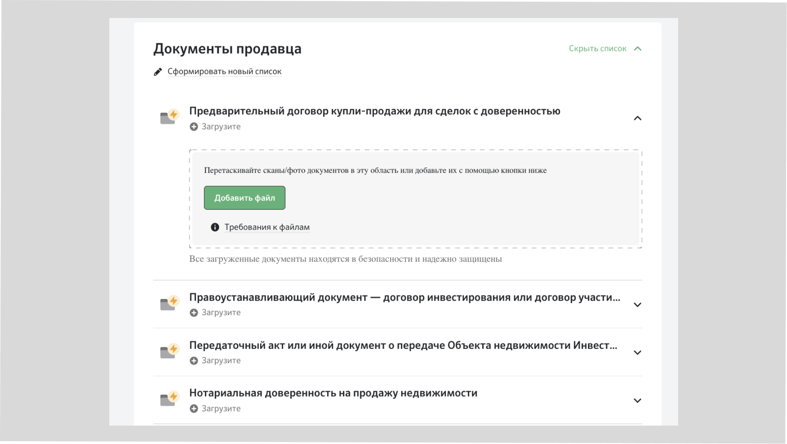Screen dimensions: 787x444
Task: Click Загрузите under Правоустанавливающий документ
Action: point(221,312)
